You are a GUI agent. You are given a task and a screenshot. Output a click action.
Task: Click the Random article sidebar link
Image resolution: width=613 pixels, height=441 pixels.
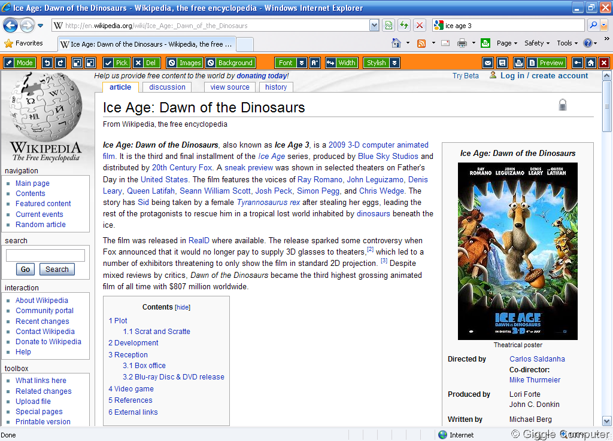[x=41, y=225]
